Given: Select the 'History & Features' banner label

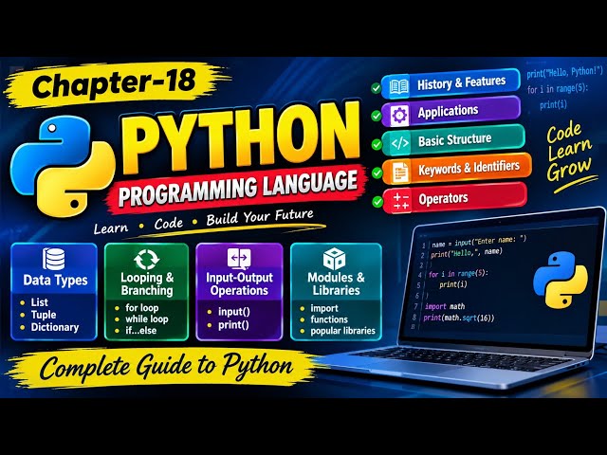Looking at the screenshot, I should click(x=462, y=82).
